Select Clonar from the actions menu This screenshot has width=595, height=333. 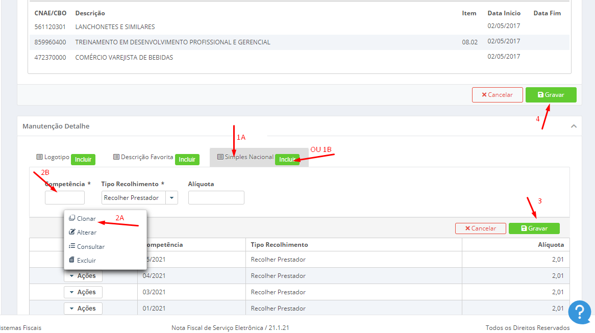tap(82, 218)
